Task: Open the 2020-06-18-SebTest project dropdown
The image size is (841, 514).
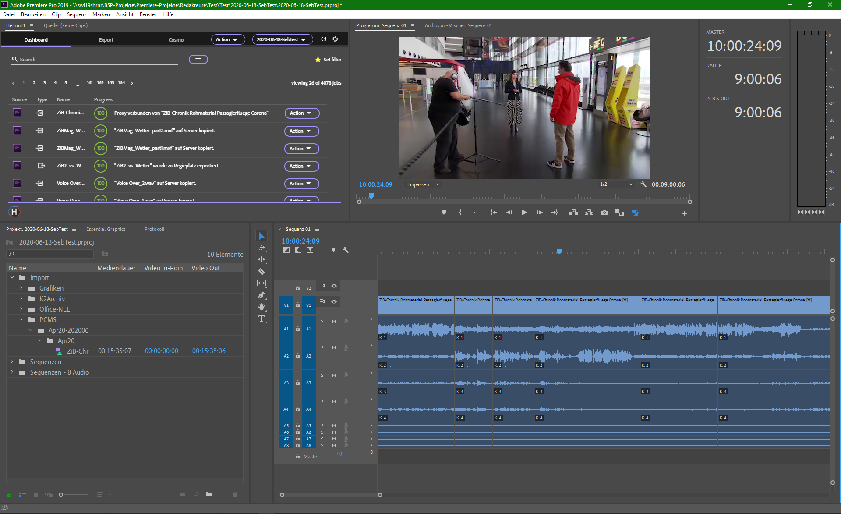Action: (282, 39)
